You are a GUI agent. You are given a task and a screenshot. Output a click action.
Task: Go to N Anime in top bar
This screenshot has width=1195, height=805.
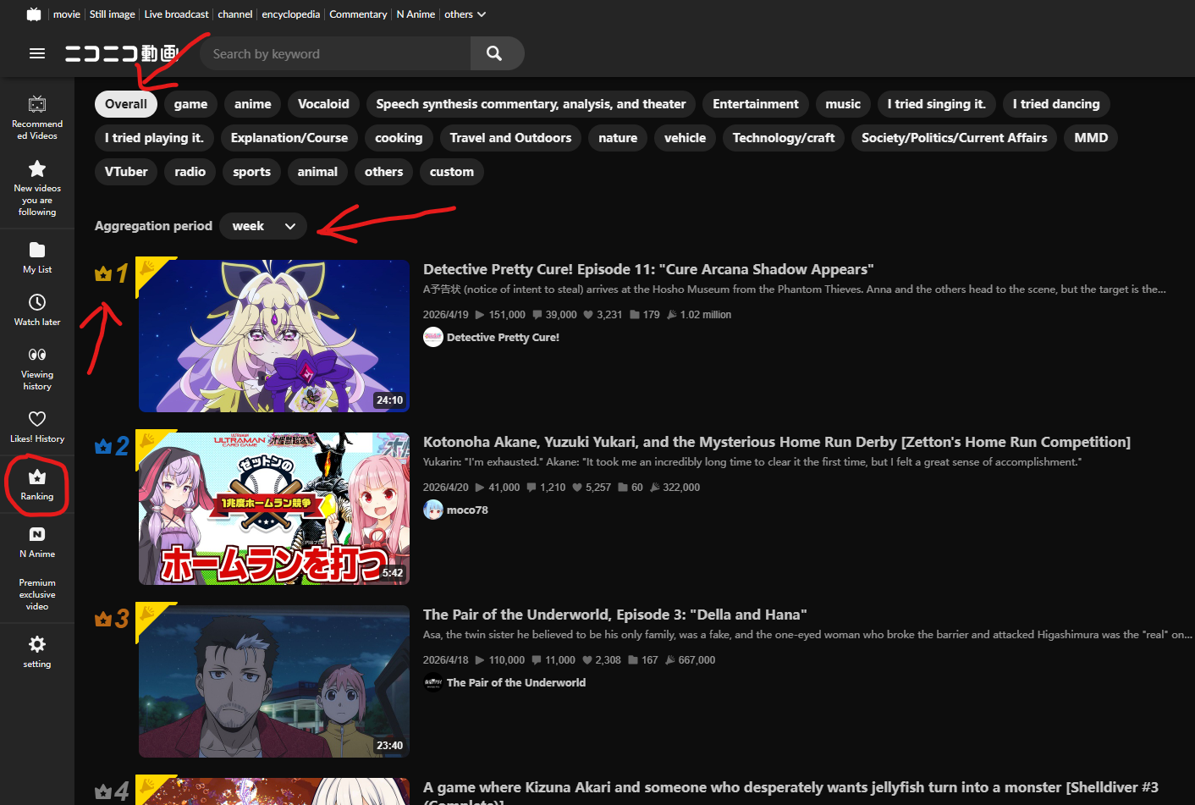[416, 14]
